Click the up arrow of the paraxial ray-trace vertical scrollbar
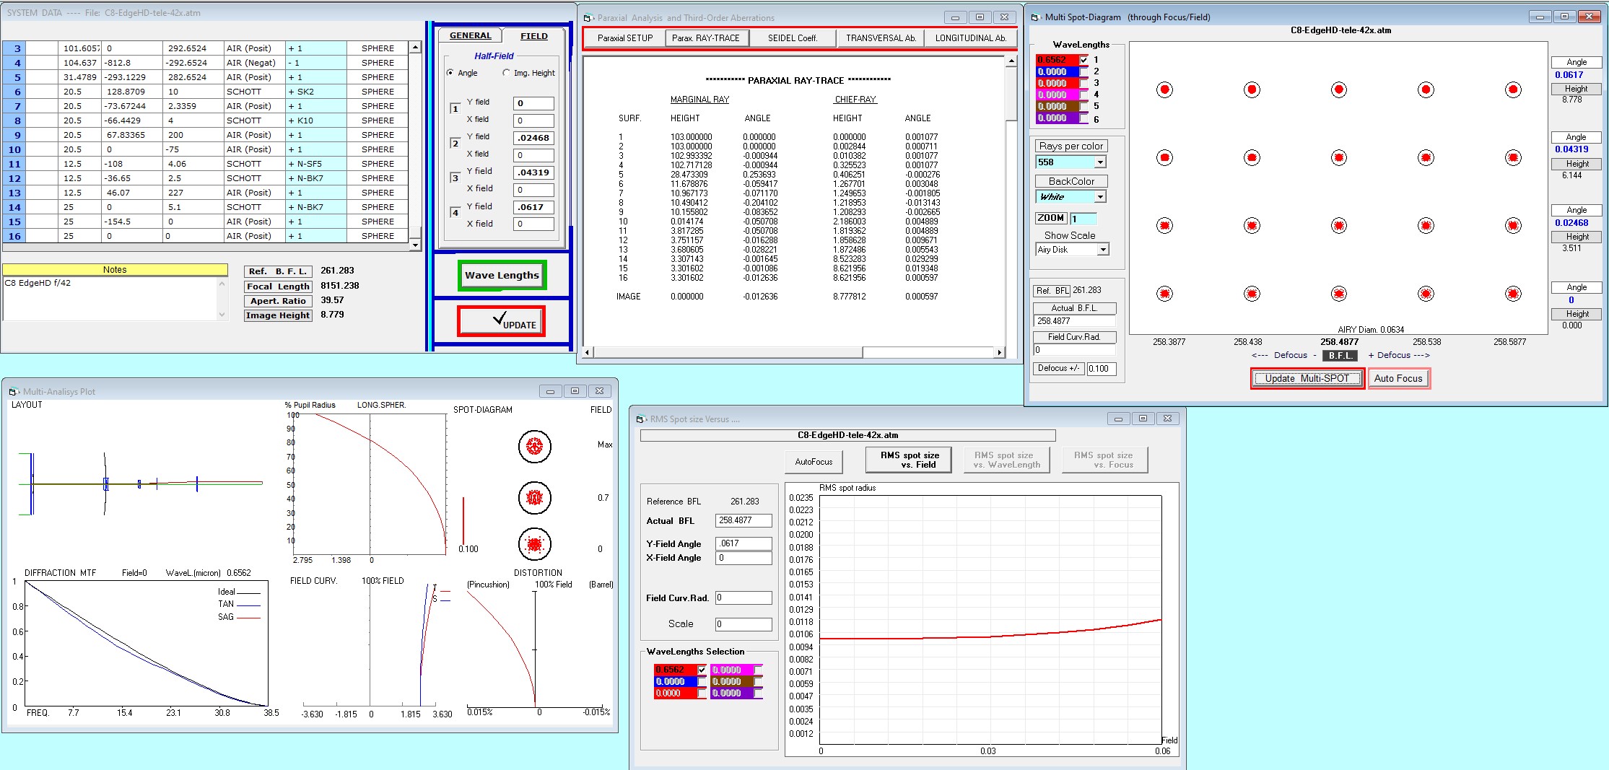The width and height of the screenshot is (1609, 770). point(1011,62)
